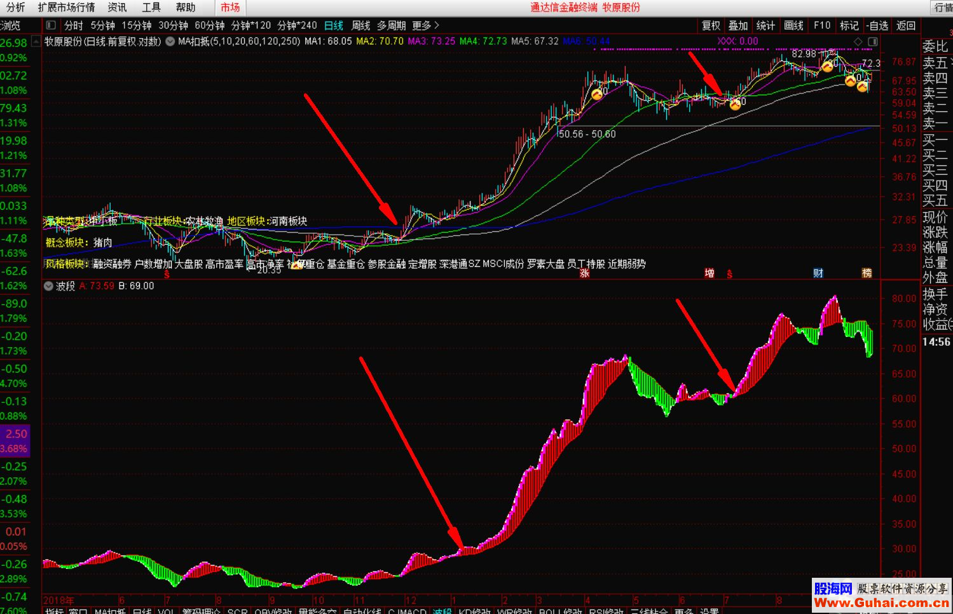Switch chart period to 60分钟
Screen dimensions: 953x614
210,25
